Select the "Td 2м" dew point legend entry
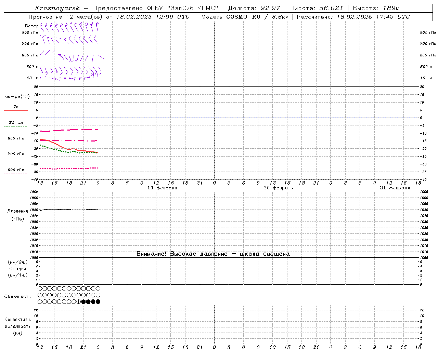This screenshot has height=350, width=438. (16, 122)
